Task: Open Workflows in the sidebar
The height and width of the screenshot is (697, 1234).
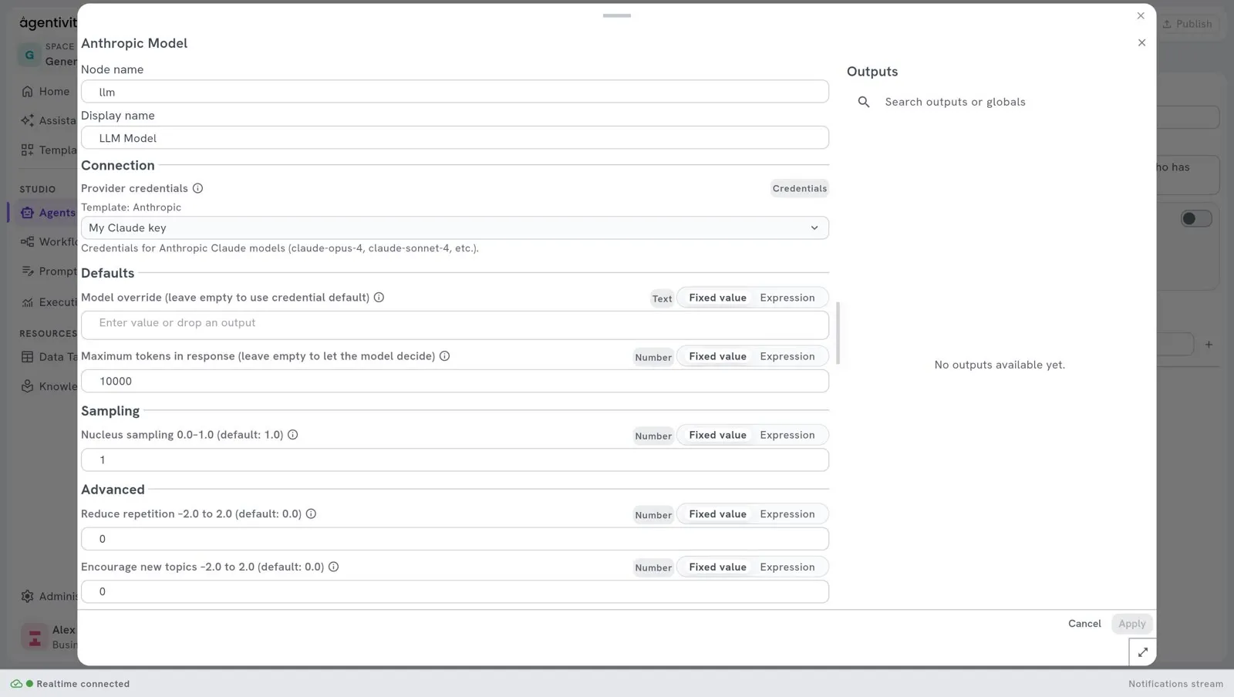Action: pyautogui.click(x=47, y=242)
